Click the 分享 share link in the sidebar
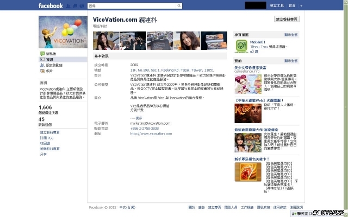This screenshot has width=348, height=217. [x=43, y=154]
